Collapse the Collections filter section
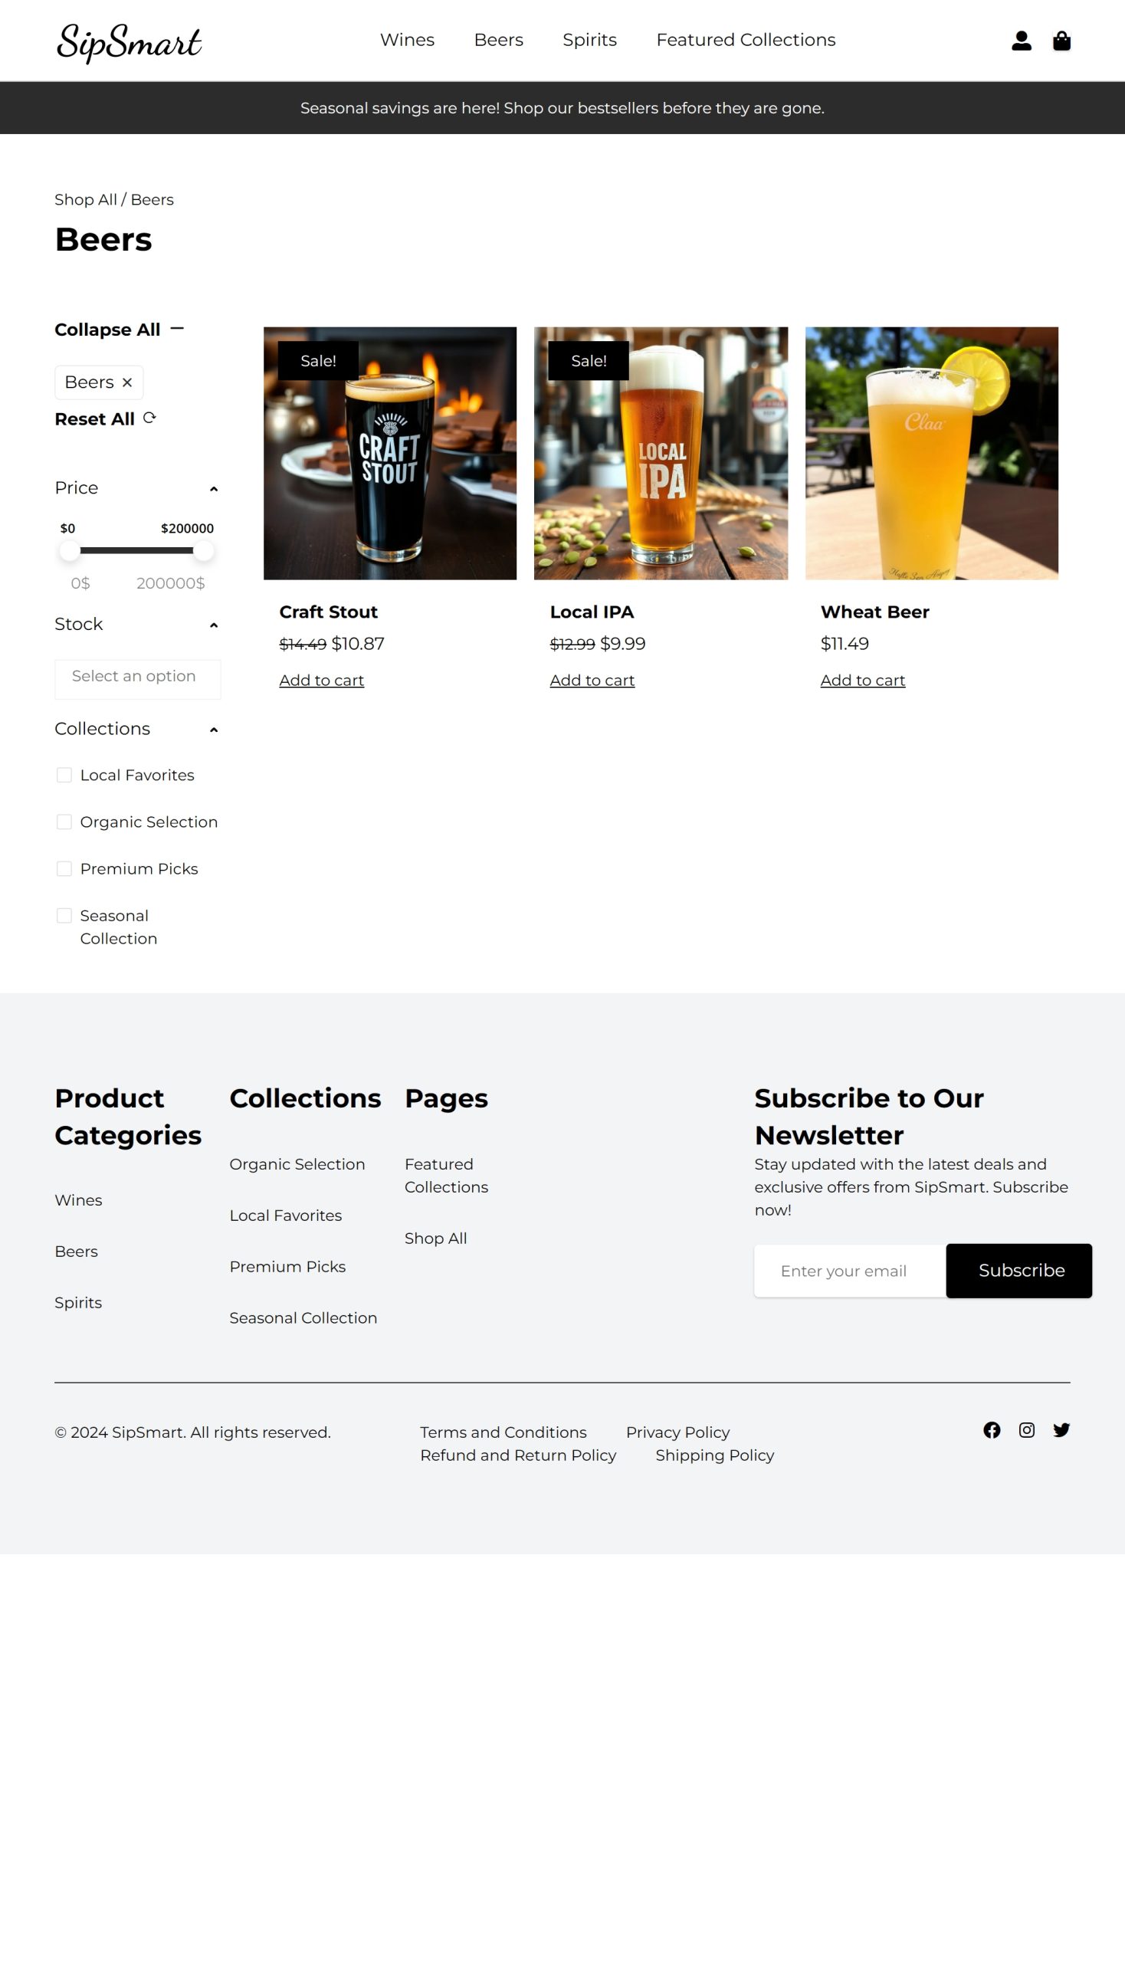Viewport: 1125px width, 1962px height. pyautogui.click(x=213, y=729)
